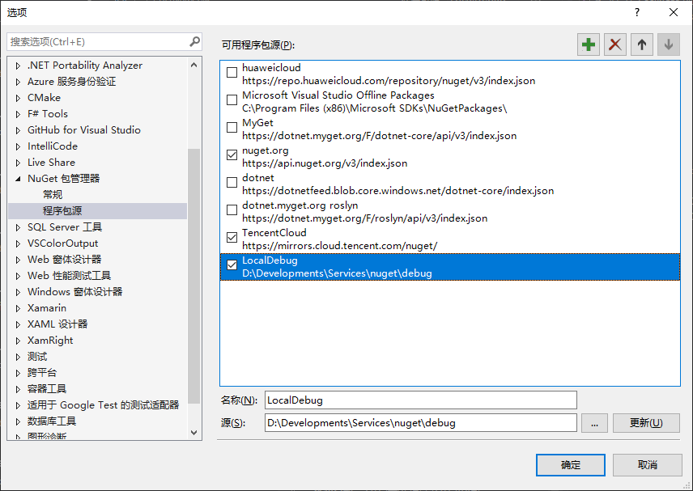
Task: Expand GitHub for Visual Studio node
Action: click(18, 131)
